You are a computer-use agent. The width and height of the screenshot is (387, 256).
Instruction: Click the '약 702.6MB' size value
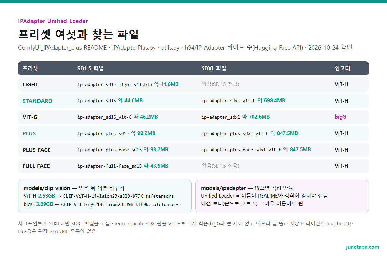(x=256, y=117)
